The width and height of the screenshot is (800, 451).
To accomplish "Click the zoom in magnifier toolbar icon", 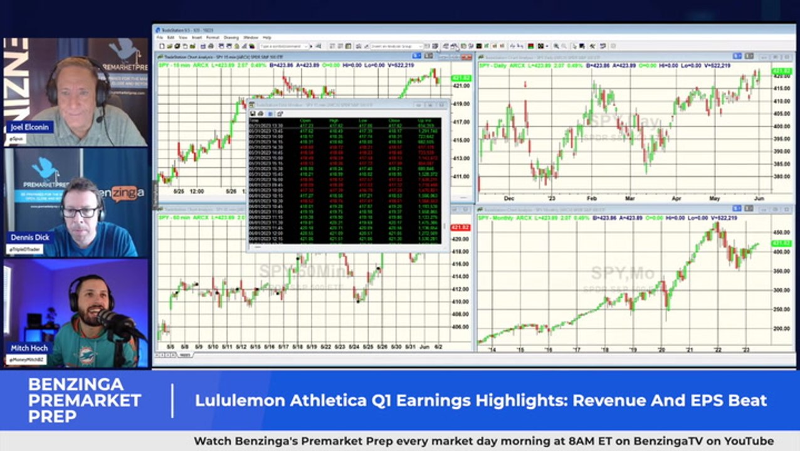I will pos(556,46).
